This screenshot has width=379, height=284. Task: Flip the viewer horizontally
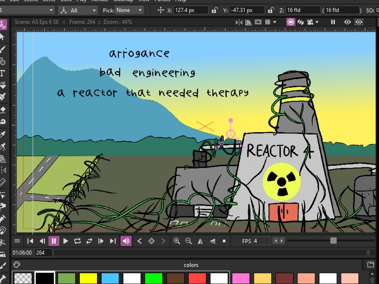(x=200, y=241)
